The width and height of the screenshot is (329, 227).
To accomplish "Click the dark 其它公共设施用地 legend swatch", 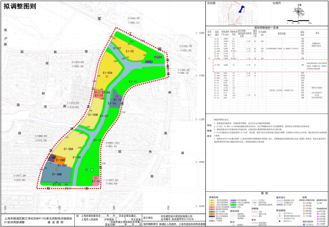I will click(212, 216).
